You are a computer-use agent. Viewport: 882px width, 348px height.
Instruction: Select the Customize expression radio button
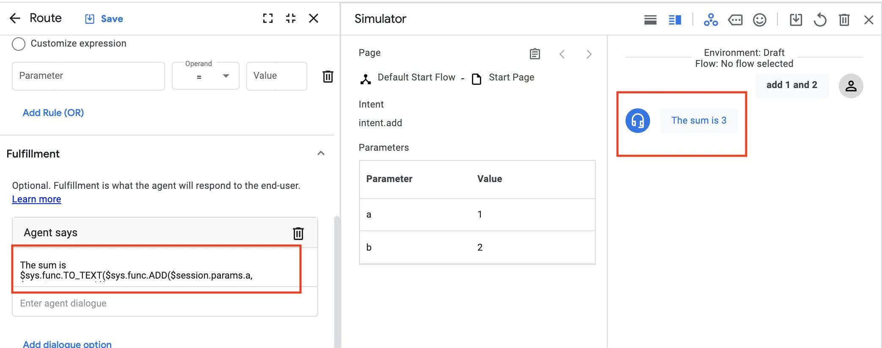pos(19,44)
